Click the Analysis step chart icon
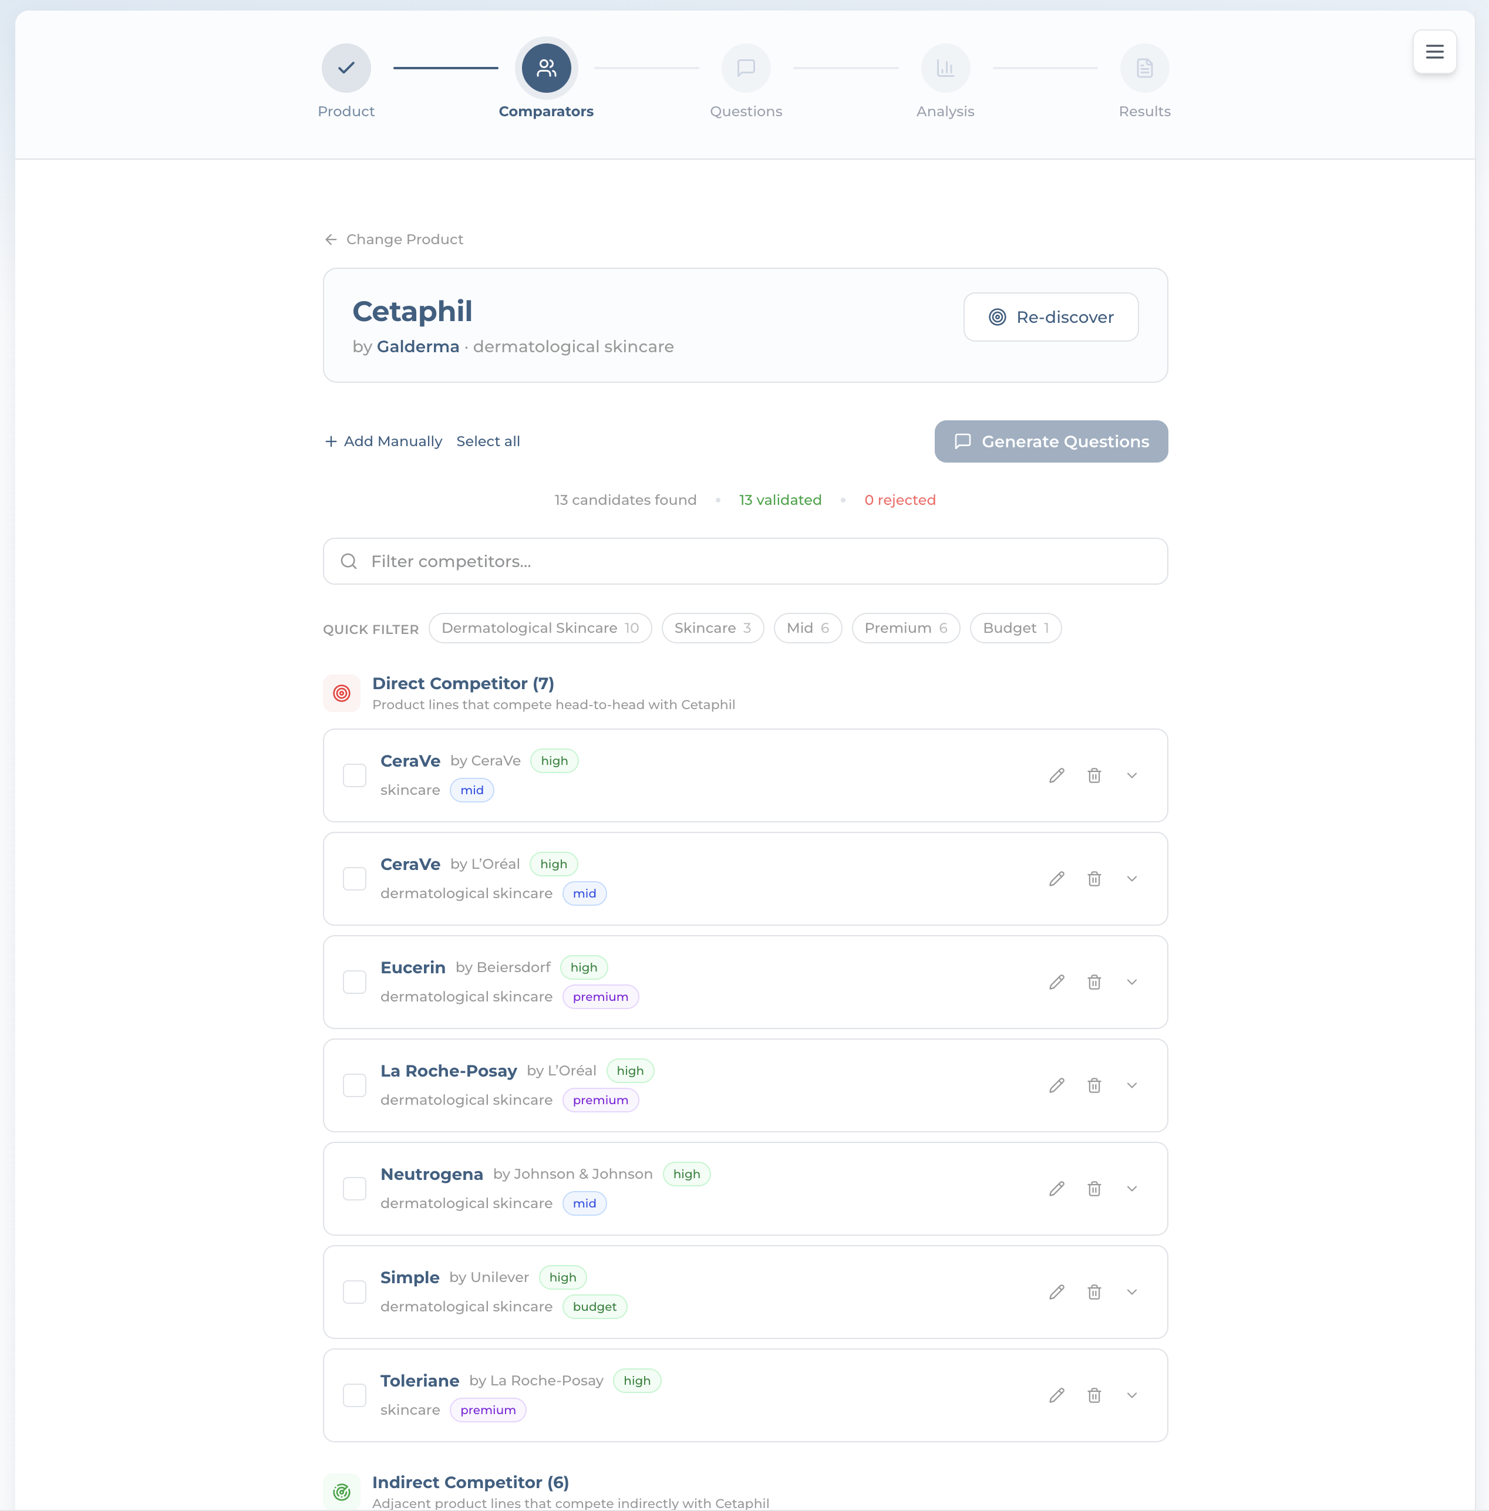Screen dimensions: 1489x1511 coord(945,68)
